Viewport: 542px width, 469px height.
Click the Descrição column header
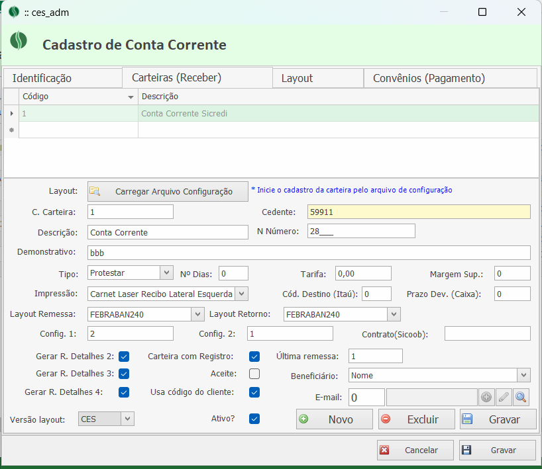(x=338, y=97)
